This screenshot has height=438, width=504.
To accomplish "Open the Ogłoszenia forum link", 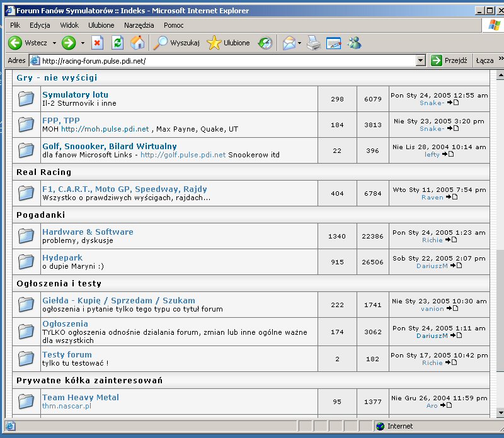I will coord(66,323).
